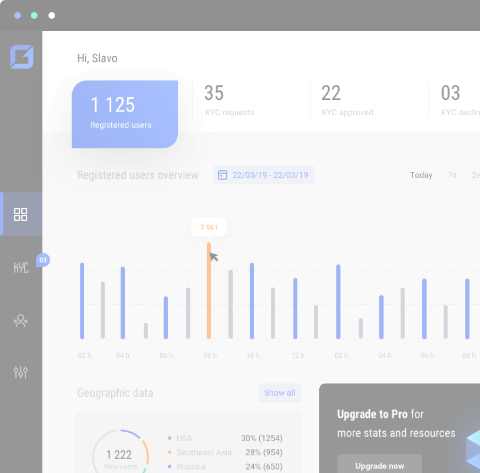Open the KYC section in sidebar
The image size is (480, 473).
click(21, 267)
